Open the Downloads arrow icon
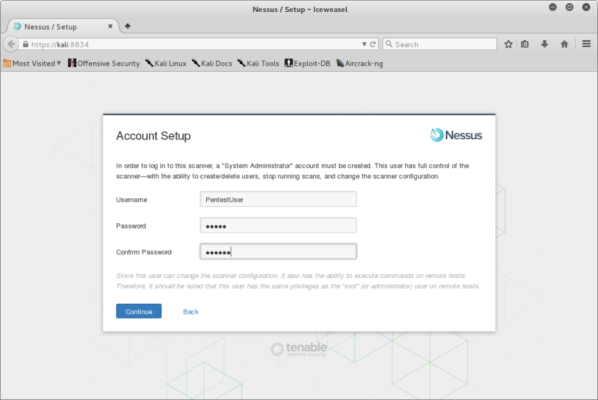The image size is (598, 400). click(545, 44)
